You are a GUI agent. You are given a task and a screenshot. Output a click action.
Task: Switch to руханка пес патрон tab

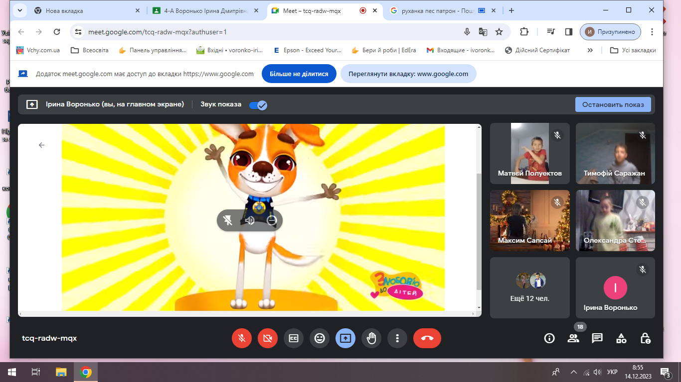[x=443, y=10]
